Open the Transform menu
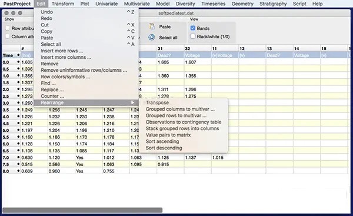The width and height of the screenshot is (353, 216). click(x=63, y=4)
